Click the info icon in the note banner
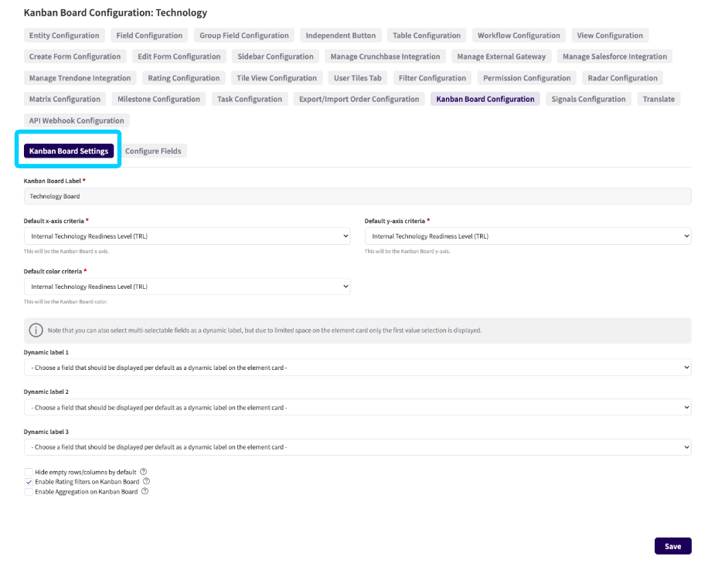The image size is (708, 563). pyautogui.click(x=36, y=331)
